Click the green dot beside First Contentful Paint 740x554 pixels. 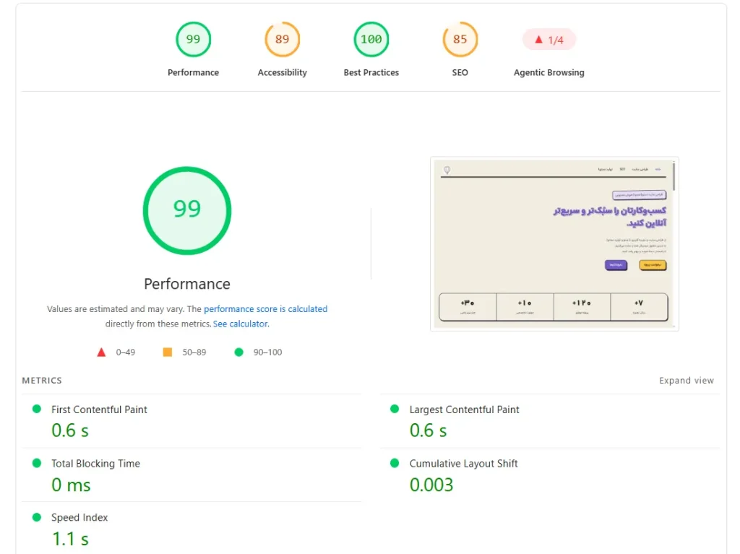point(36,409)
